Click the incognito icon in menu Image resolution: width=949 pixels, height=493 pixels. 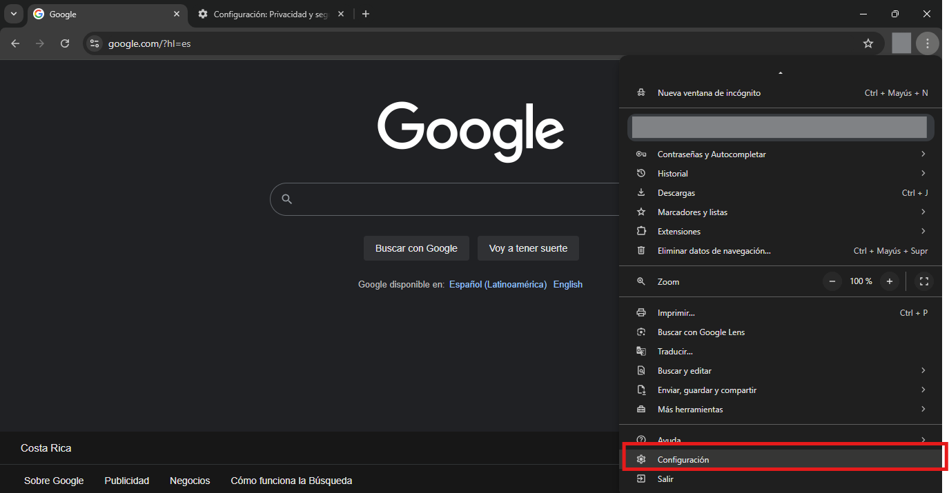click(641, 92)
